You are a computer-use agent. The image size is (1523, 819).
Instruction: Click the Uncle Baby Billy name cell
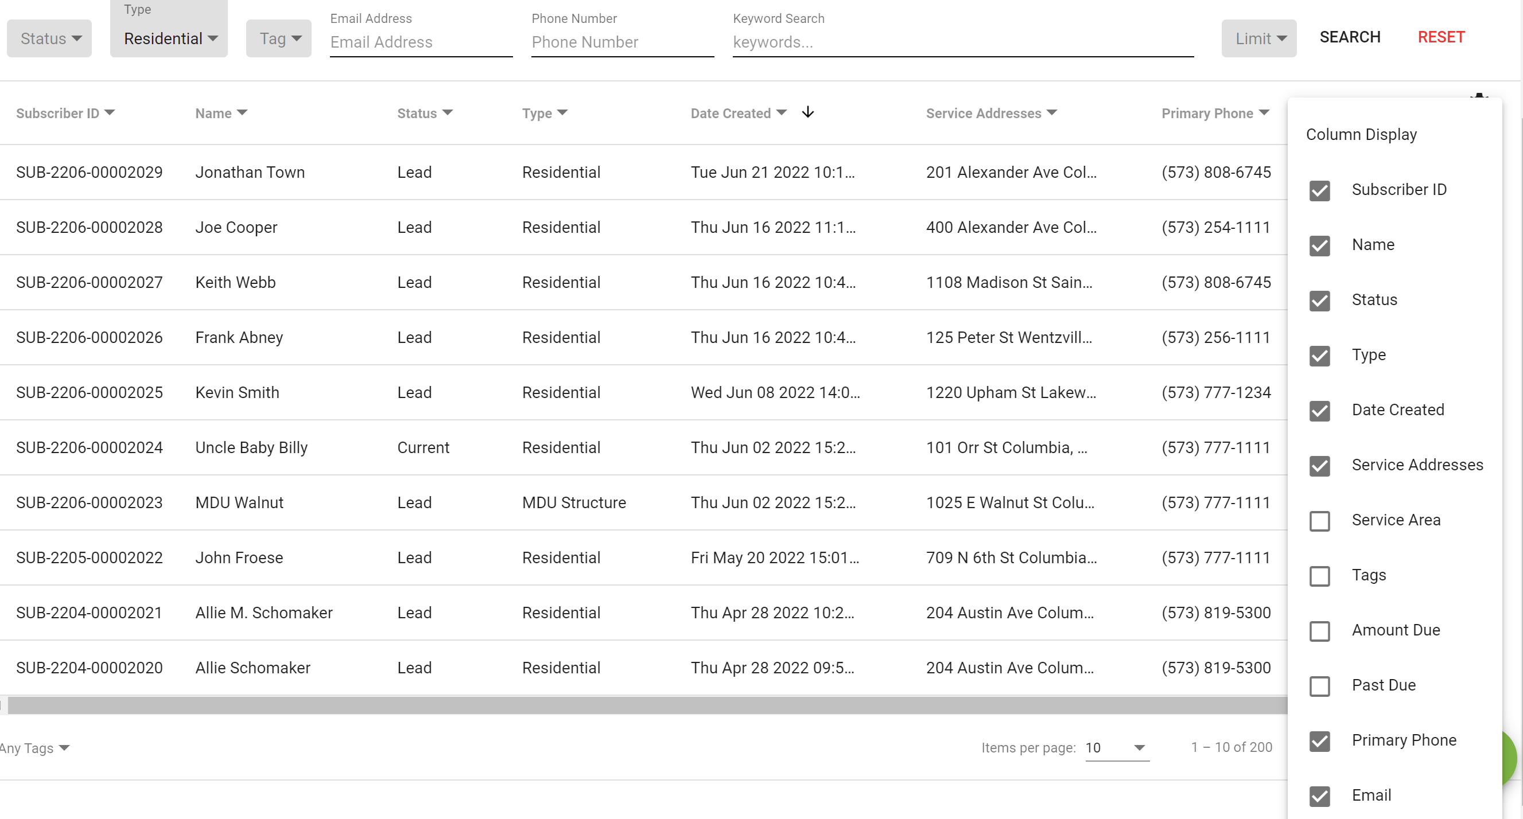[x=251, y=447]
